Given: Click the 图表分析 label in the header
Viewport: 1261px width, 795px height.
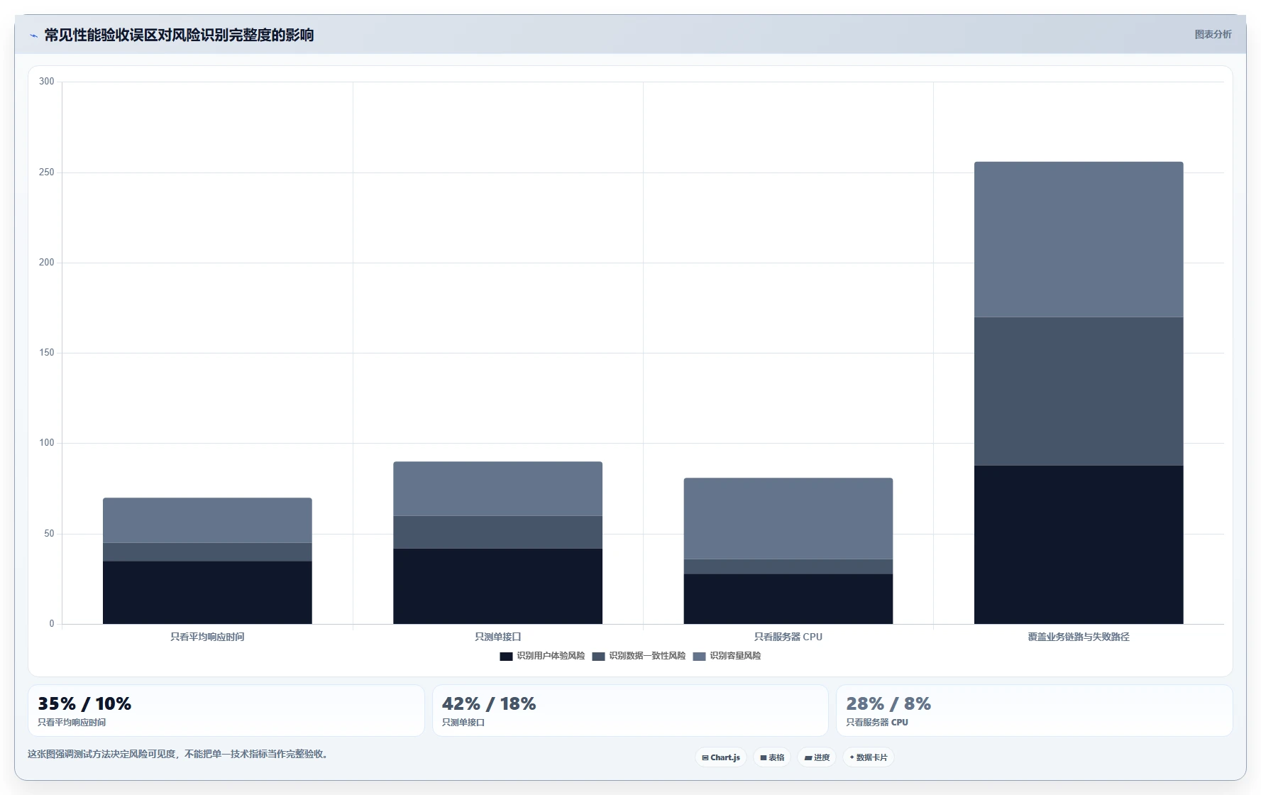Looking at the screenshot, I should [1213, 34].
